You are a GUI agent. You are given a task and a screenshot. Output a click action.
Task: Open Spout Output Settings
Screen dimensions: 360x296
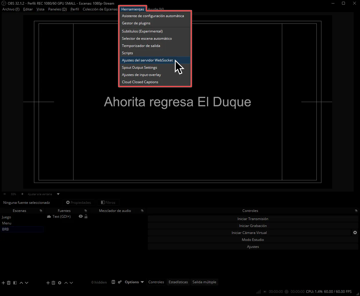[x=155, y=68]
